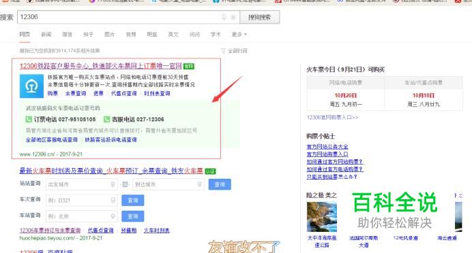This screenshot has width=472, height=253.
Task: Click 查询 button for 车次查询
Action: pos(133,200)
